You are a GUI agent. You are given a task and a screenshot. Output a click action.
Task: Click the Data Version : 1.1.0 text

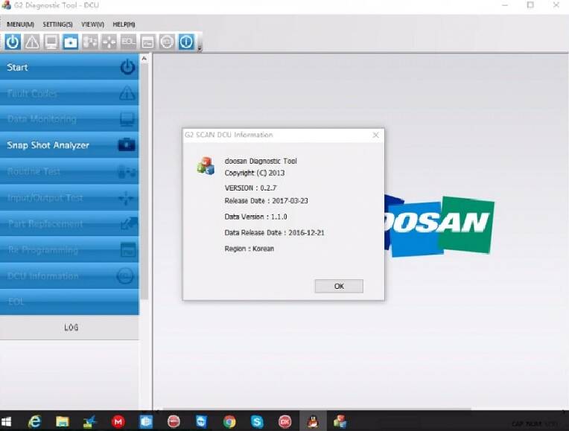click(x=256, y=217)
